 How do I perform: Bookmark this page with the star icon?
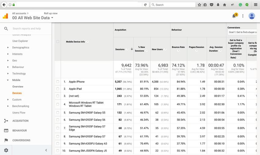pos(199,5)
